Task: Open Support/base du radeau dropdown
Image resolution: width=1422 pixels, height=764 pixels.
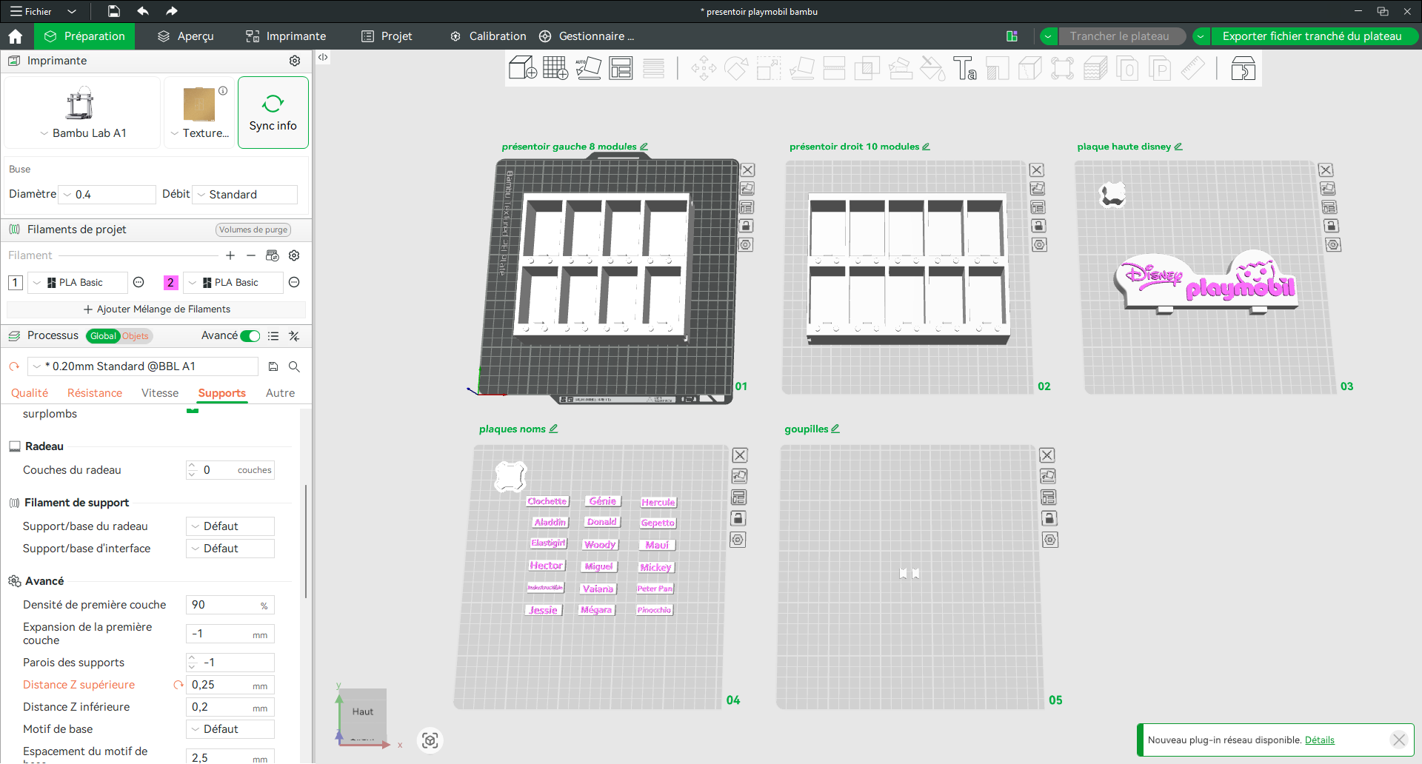Action: (x=230, y=526)
